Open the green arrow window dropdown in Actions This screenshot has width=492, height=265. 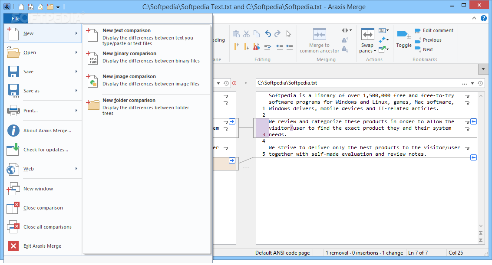click(x=384, y=49)
